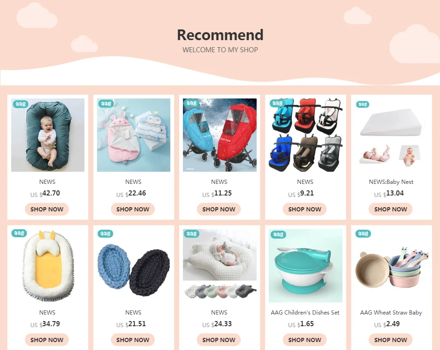Screen dimensions: 440x350
Task: Select the US $34.79 price label
Action: point(45,324)
